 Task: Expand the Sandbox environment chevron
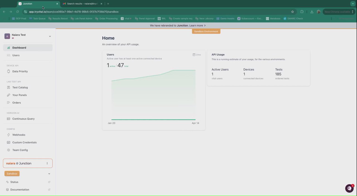[x=49, y=174]
